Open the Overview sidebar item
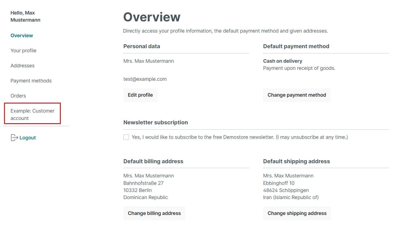This screenshot has height=227, width=401. (x=22, y=36)
